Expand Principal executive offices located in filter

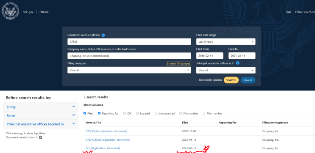(41, 124)
